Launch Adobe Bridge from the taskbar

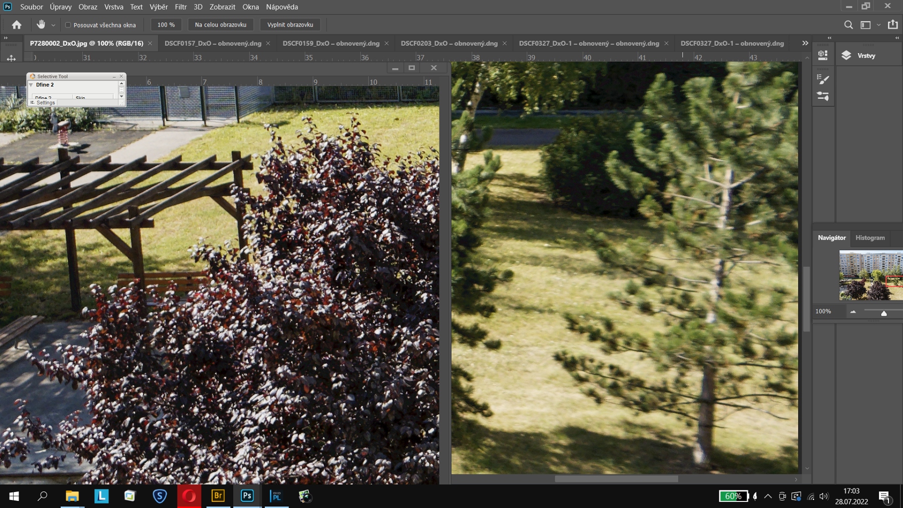(218, 496)
